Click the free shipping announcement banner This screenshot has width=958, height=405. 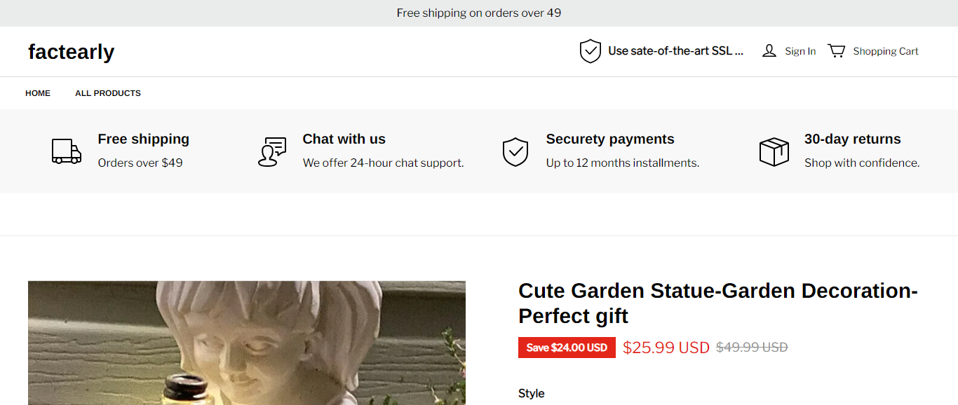[x=479, y=13]
